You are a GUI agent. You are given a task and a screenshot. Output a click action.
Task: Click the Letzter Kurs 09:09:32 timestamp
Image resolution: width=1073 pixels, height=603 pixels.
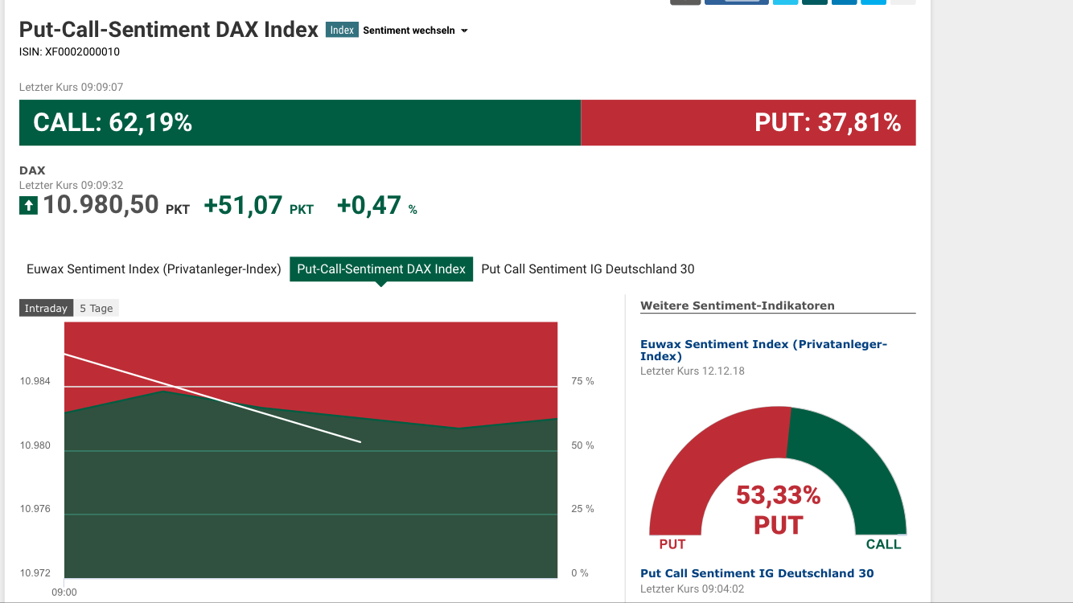click(71, 185)
